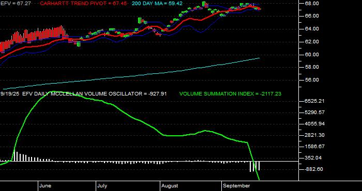Select the June month marker on timeline
Viewport: 362px width, 191px height.
(46, 186)
